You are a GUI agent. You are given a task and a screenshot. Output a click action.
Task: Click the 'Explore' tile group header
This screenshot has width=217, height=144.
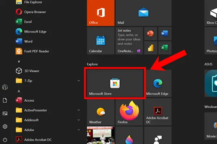(92, 64)
